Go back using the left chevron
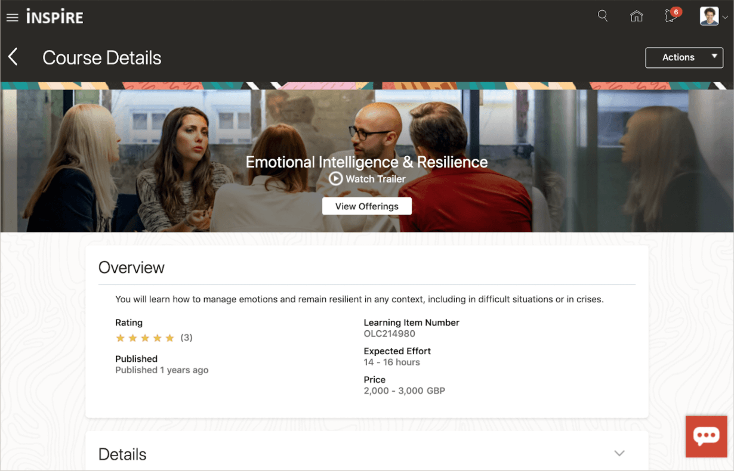The height and width of the screenshot is (471, 734). (13, 57)
